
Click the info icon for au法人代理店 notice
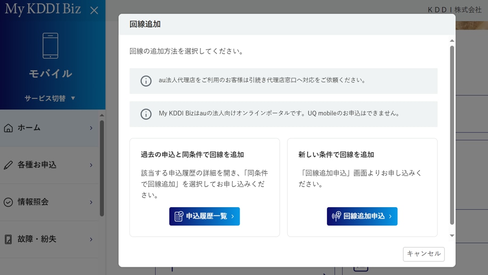click(146, 81)
